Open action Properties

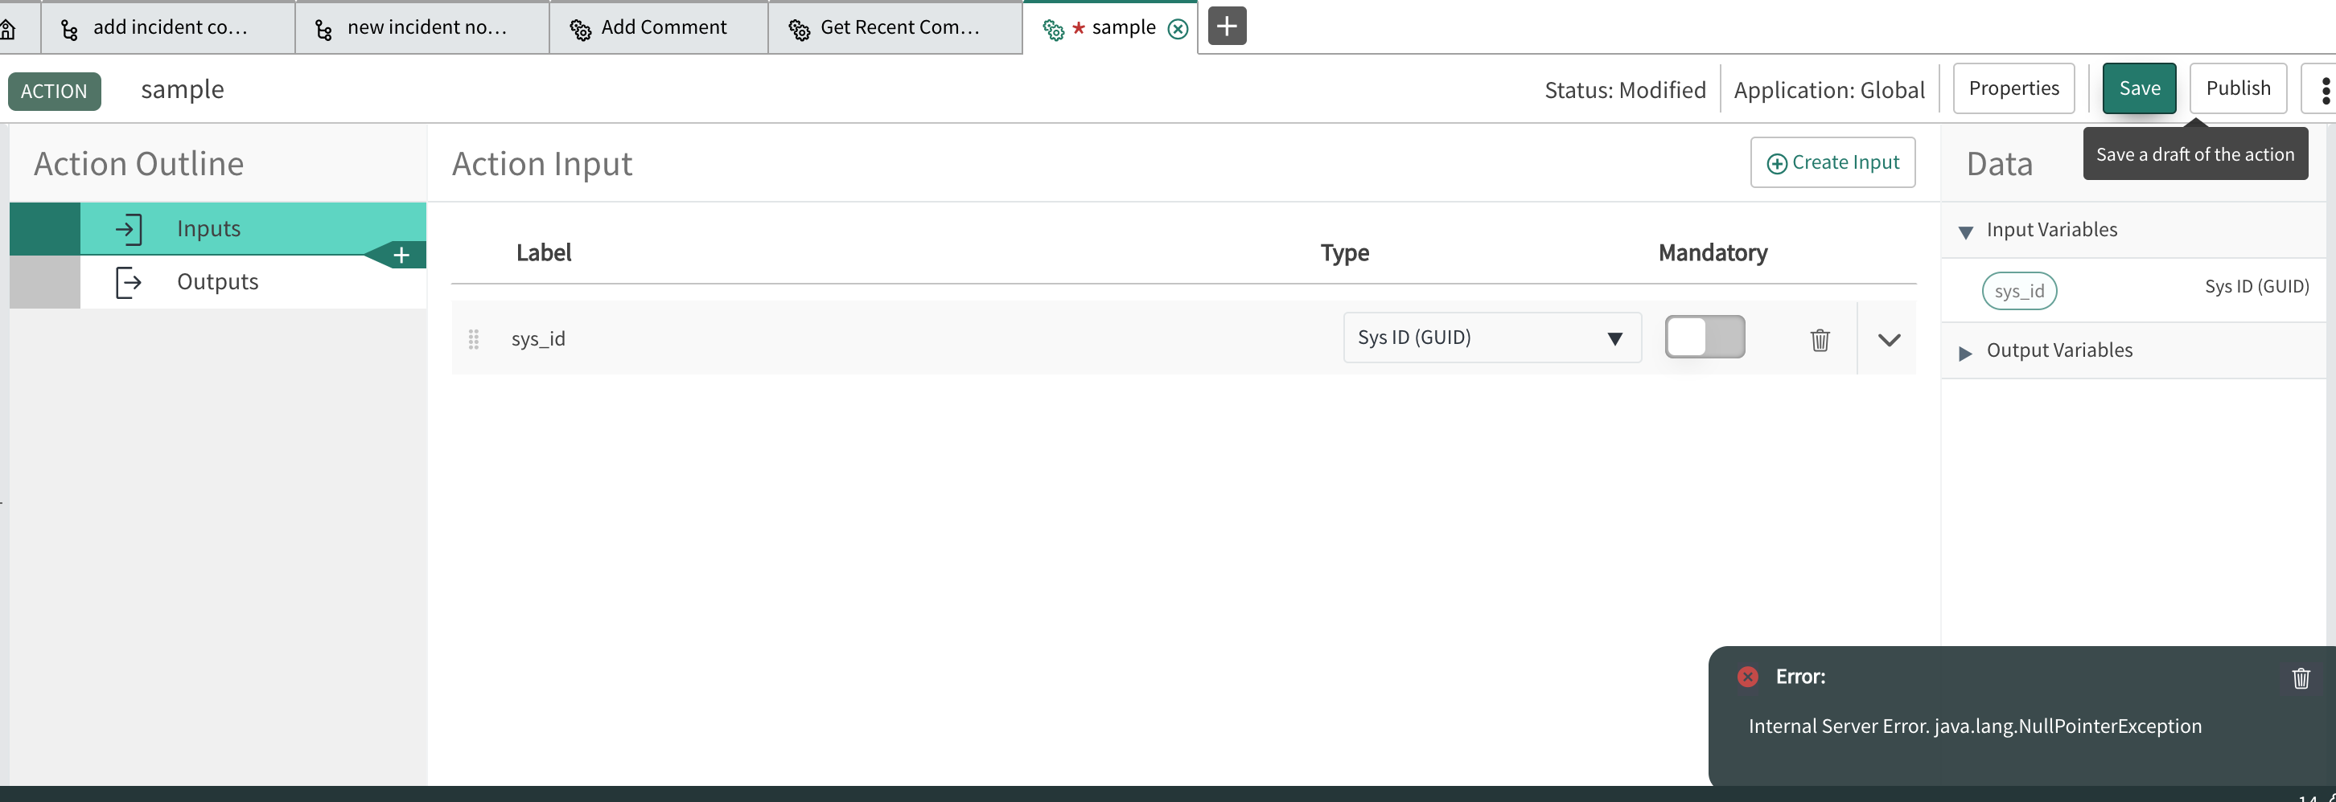coord(2013,89)
